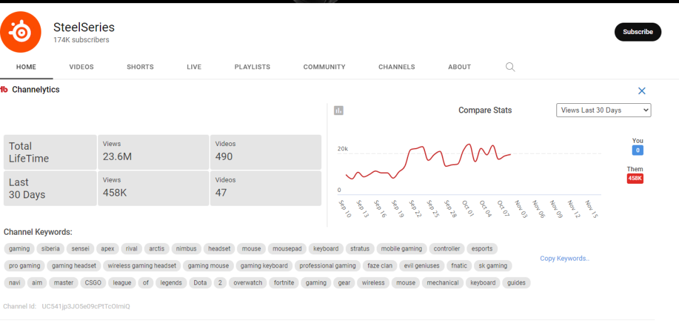Click the controller keyword tag
Image resolution: width=679 pixels, height=321 pixels.
point(447,249)
